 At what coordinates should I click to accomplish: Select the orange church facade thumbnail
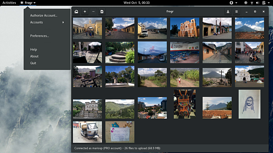point(184,28)
